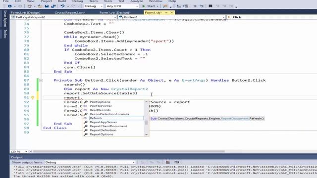Open the Tools menu
Image resolution: width=317 pixels, height=178 pixels.
click(108, 1)
